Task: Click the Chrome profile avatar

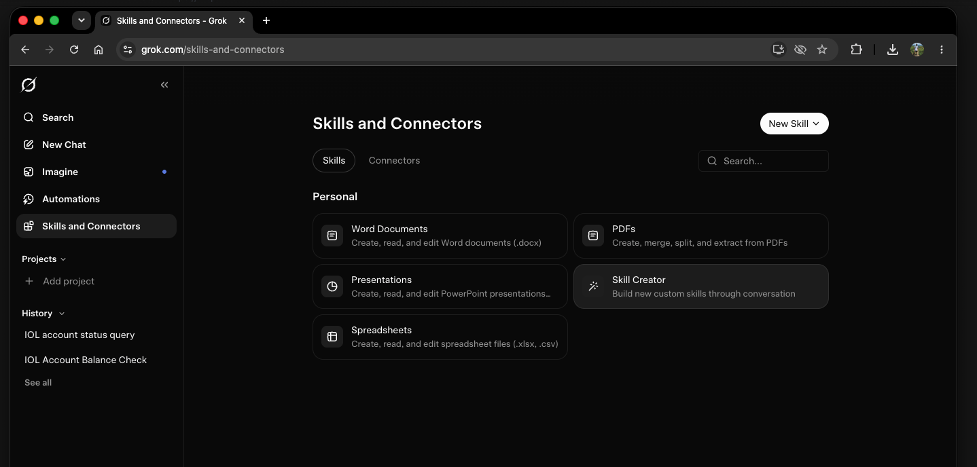Action: pos(917,50)
